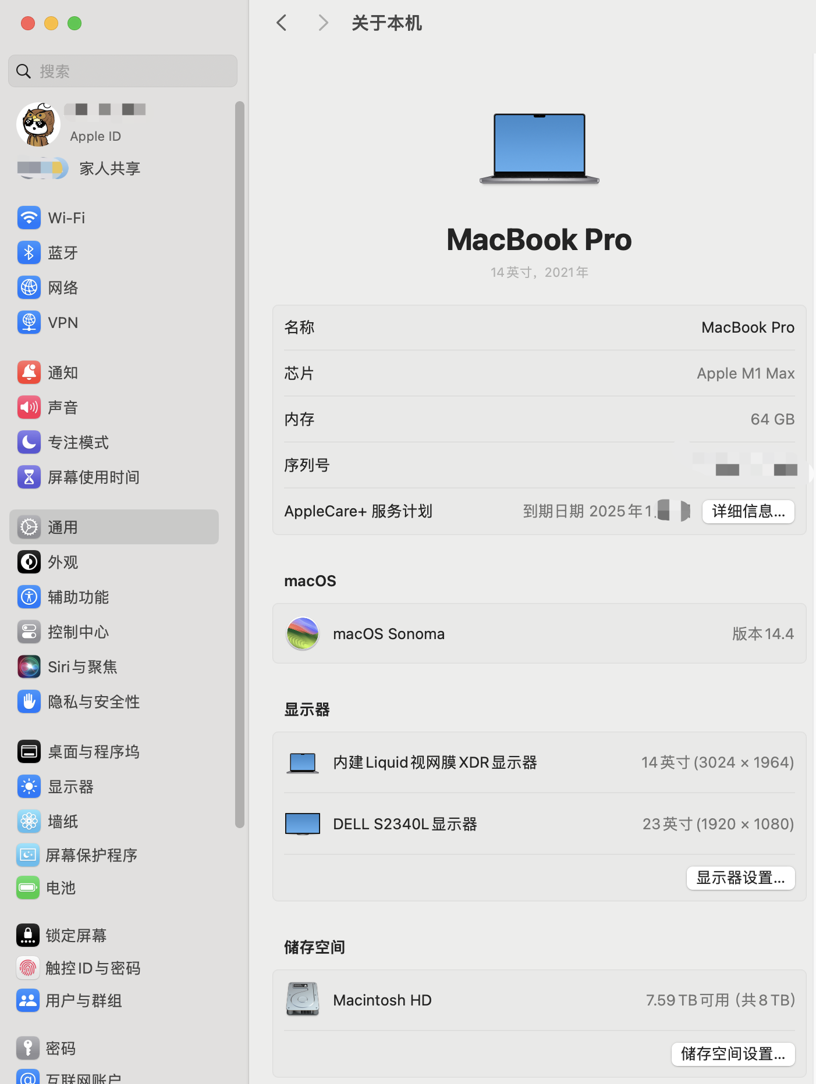
Task: Click the Macintosh HD disk icon
Action: pyautogui.click(x=303, y=1000)
